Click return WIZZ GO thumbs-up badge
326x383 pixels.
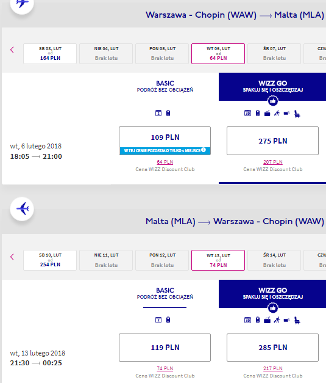272,308
